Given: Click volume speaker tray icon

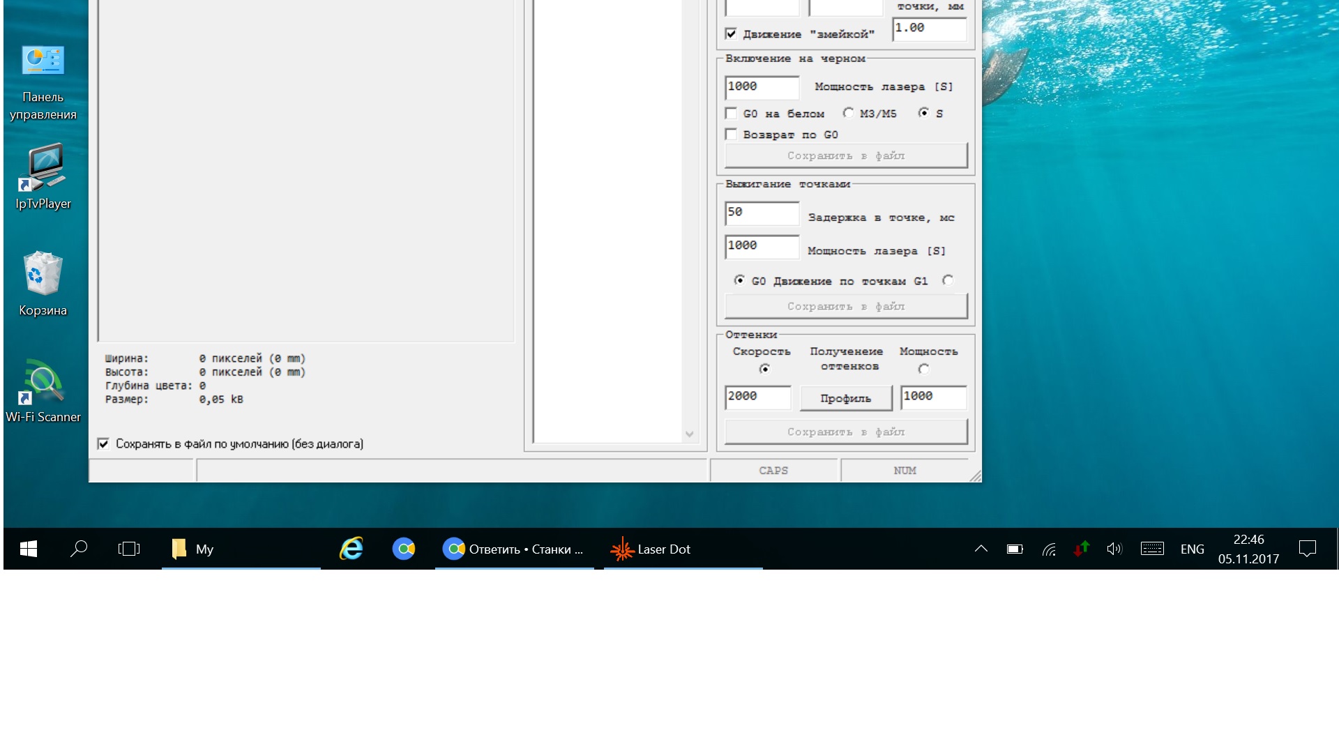Looking at the screenshot, I should [1114, 549].
